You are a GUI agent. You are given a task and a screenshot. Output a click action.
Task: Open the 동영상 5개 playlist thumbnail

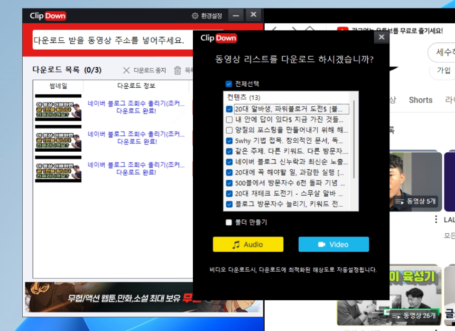pos(415,181)
